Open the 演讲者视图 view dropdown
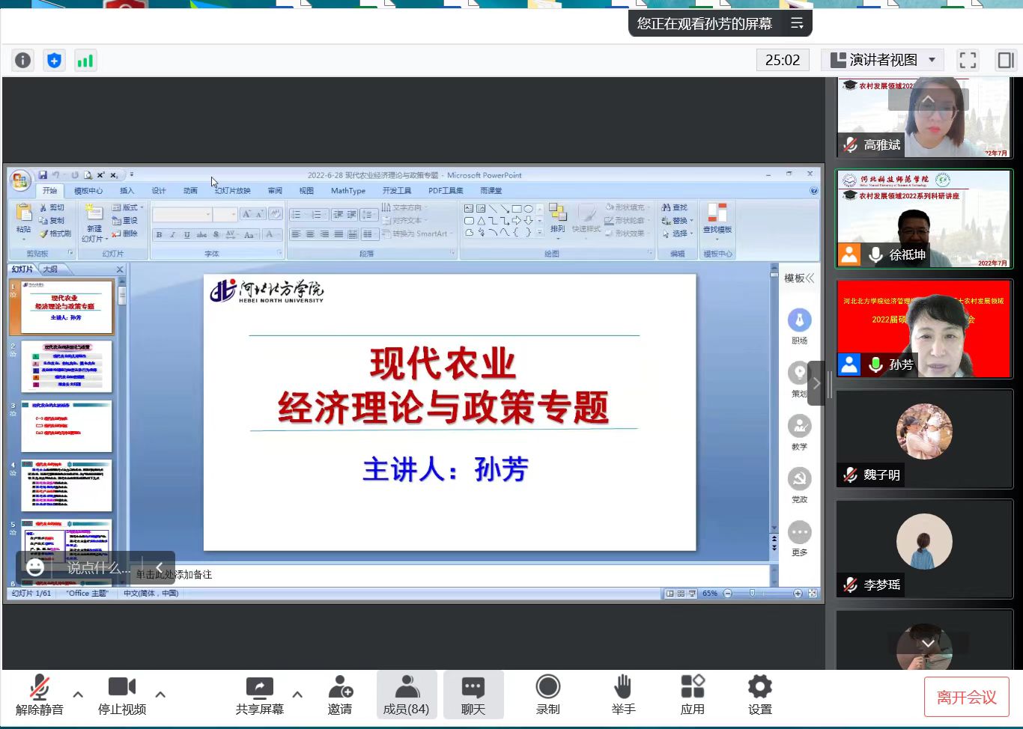The width and height of the screenshot is (1023, 729). pos(882,60)
